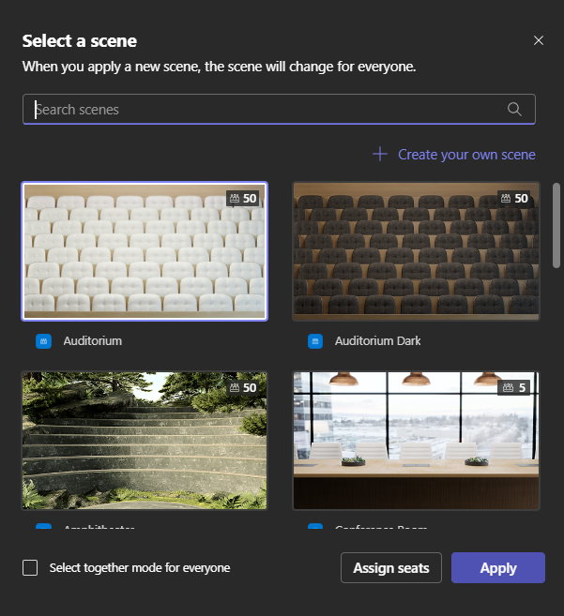Enable Select together mode for everyone checkbox

click(x=30, y=567)
